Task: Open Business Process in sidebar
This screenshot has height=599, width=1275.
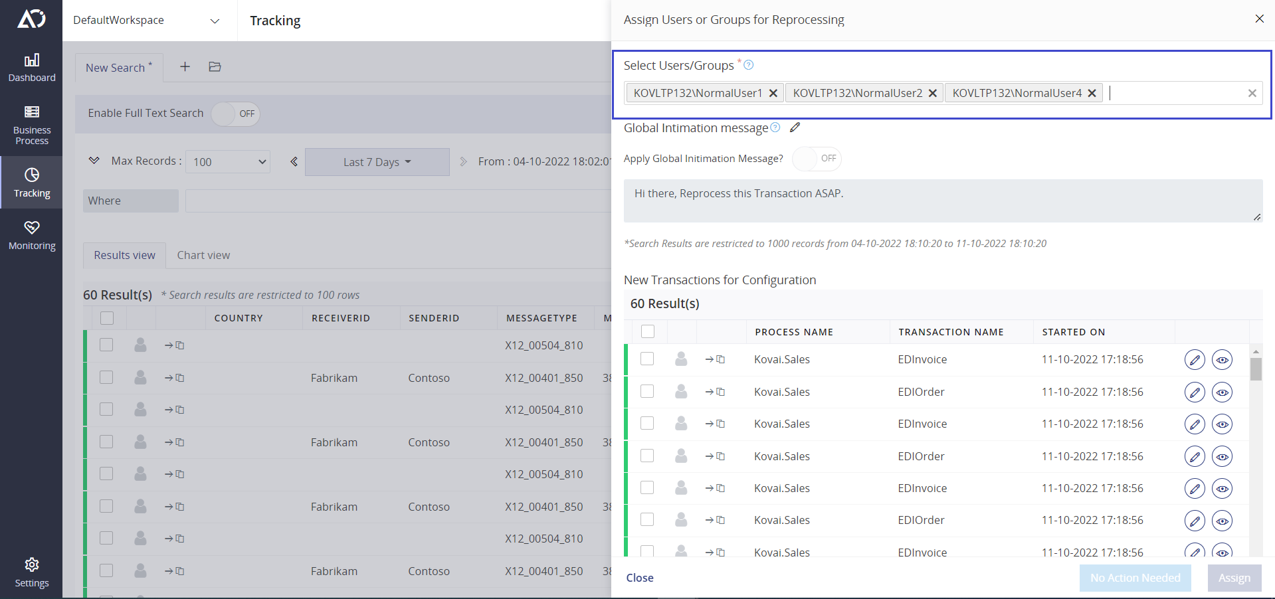Action: [x=31, y=126]
